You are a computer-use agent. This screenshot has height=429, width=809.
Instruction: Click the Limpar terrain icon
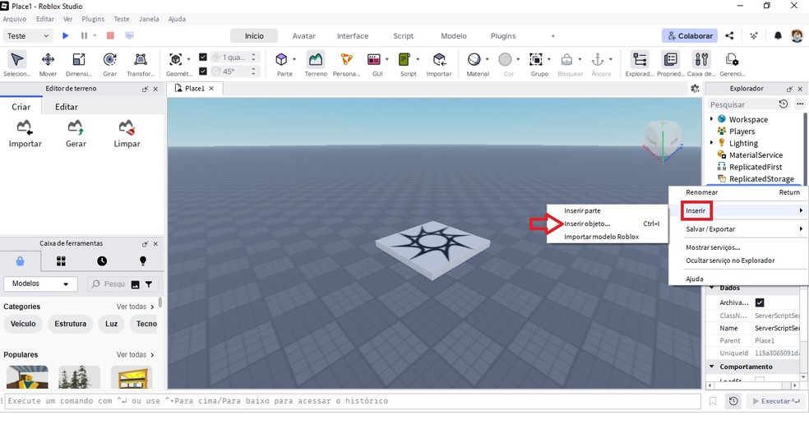click(127, 133)
